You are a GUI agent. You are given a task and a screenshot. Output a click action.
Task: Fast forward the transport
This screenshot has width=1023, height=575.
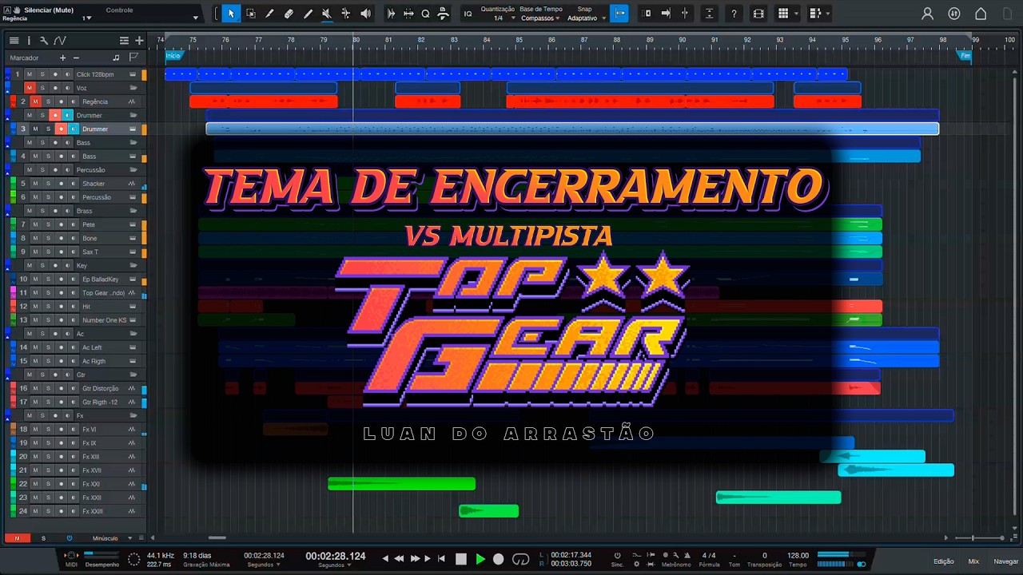(x=416, y=559)
